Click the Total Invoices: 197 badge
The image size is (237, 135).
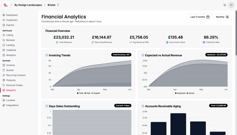121,55
